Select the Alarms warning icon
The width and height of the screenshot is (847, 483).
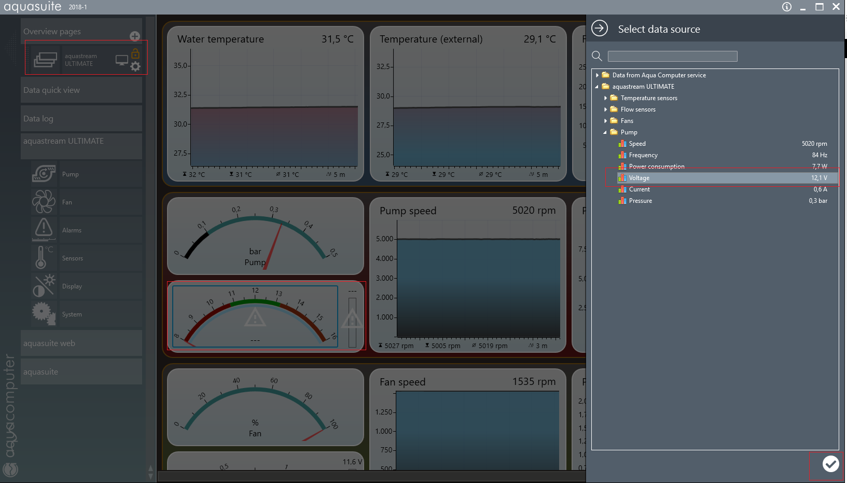point(44,229)
